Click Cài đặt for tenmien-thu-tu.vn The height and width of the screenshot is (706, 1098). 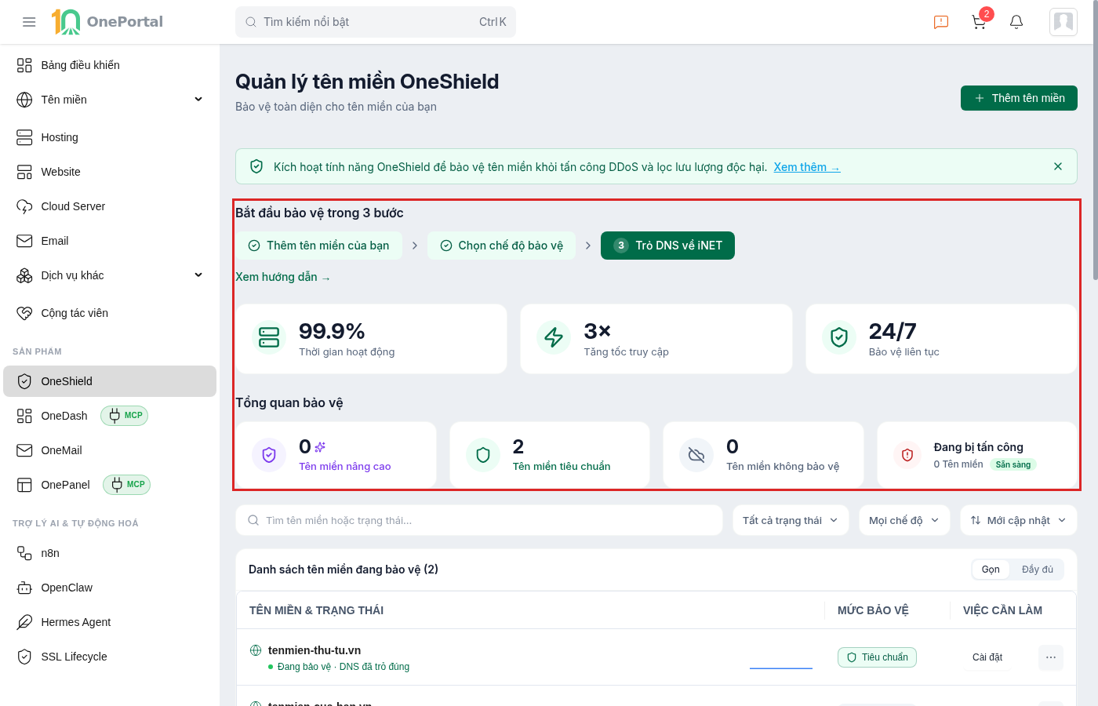(987, 657)
